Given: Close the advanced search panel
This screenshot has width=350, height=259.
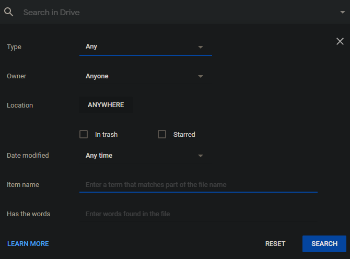Looking at the screenshot, I should coord(340,41).
